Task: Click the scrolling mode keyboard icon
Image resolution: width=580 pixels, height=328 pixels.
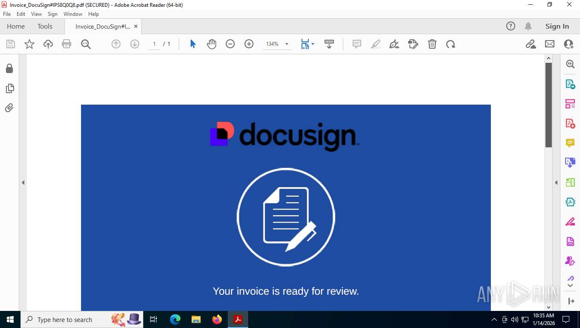Action: pos(329,44)
